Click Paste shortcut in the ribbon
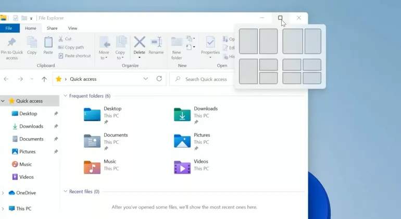The height and width of the screenshot is (219, 401). point(74,56)
